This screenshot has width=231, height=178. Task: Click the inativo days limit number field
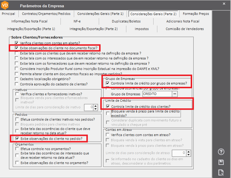(89, 107)
